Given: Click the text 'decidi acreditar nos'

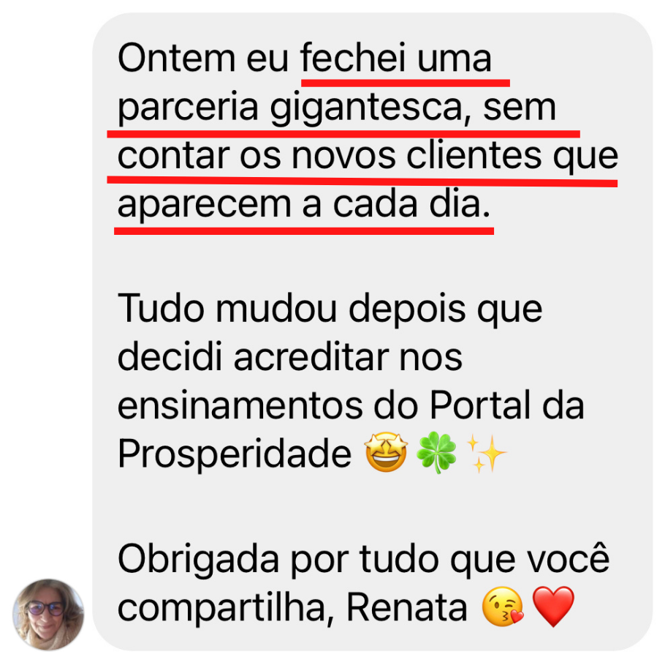Looking at the screenshot, I should (289, 357).
